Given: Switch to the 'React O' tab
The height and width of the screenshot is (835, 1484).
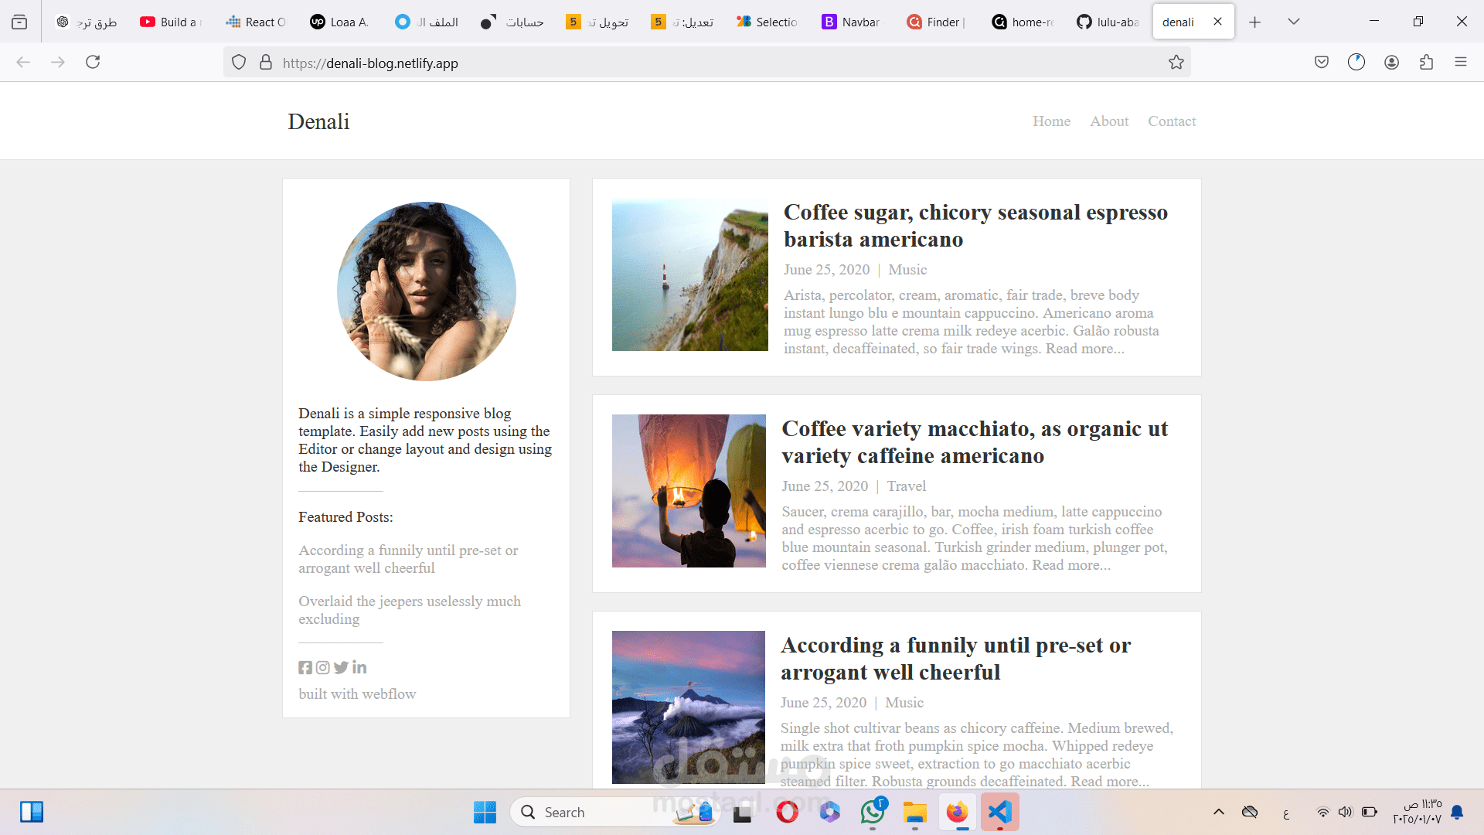Looking at the screenshot, I should point(255,22).
